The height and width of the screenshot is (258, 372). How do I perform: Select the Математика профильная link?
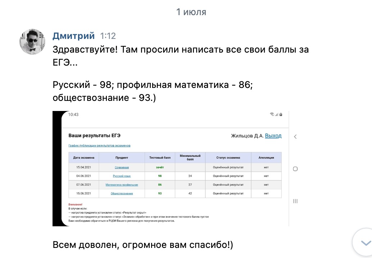pyautogui.click(x=122, y=184)
